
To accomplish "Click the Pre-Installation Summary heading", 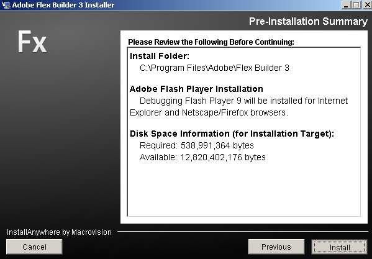I will coord(308,21).
